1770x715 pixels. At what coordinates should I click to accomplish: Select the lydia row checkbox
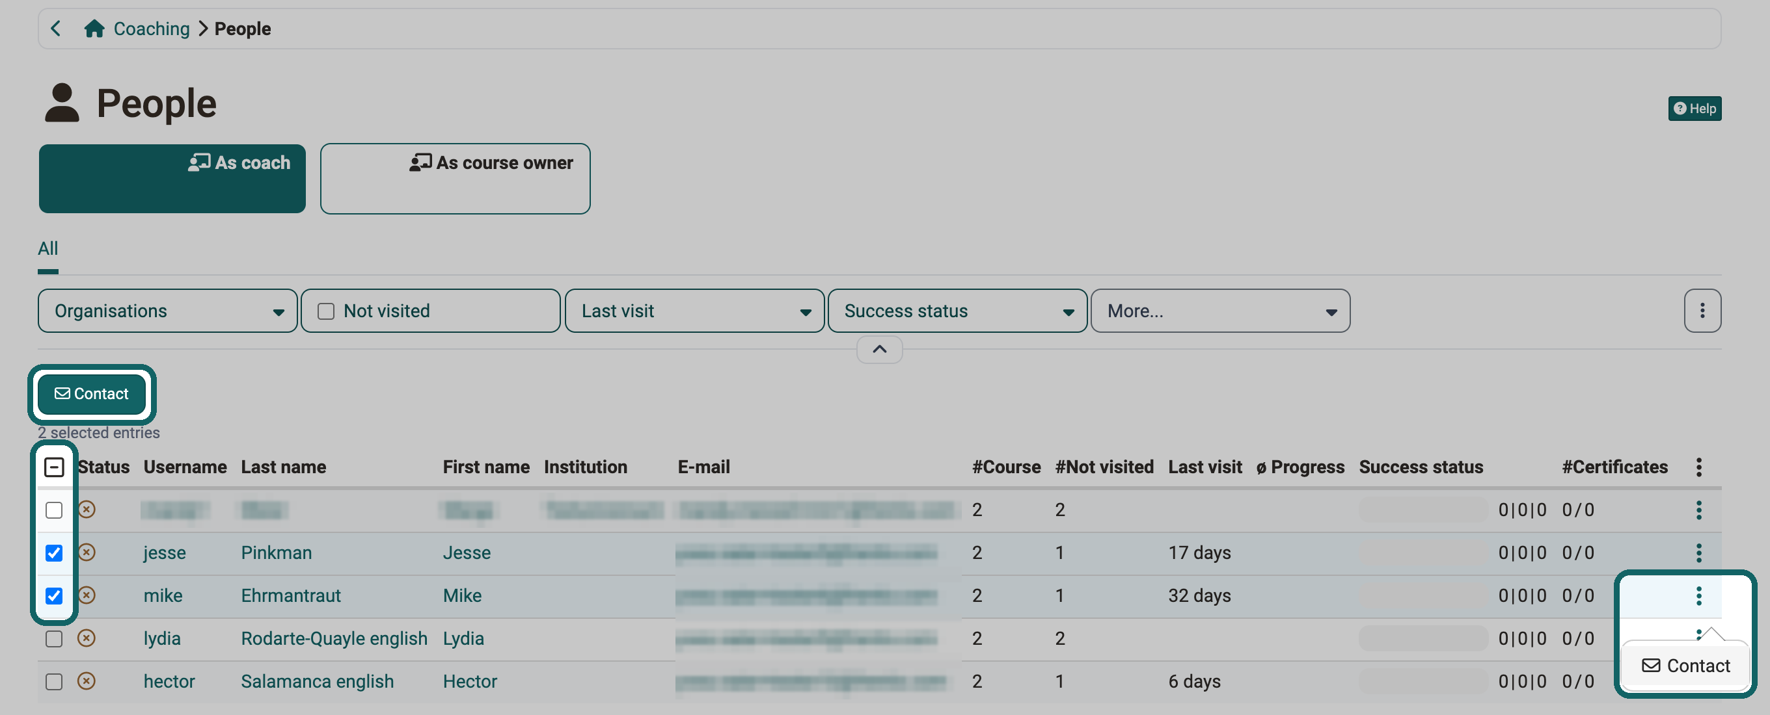pyautogui.click(x=53, y=639)
